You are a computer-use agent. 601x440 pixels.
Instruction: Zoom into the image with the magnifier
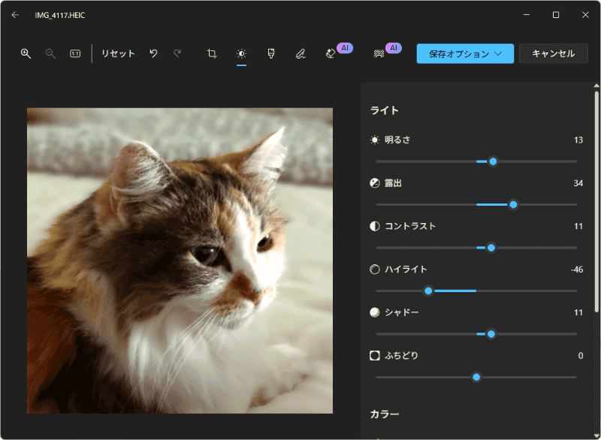pyautogui.click(x=26, y=53)
